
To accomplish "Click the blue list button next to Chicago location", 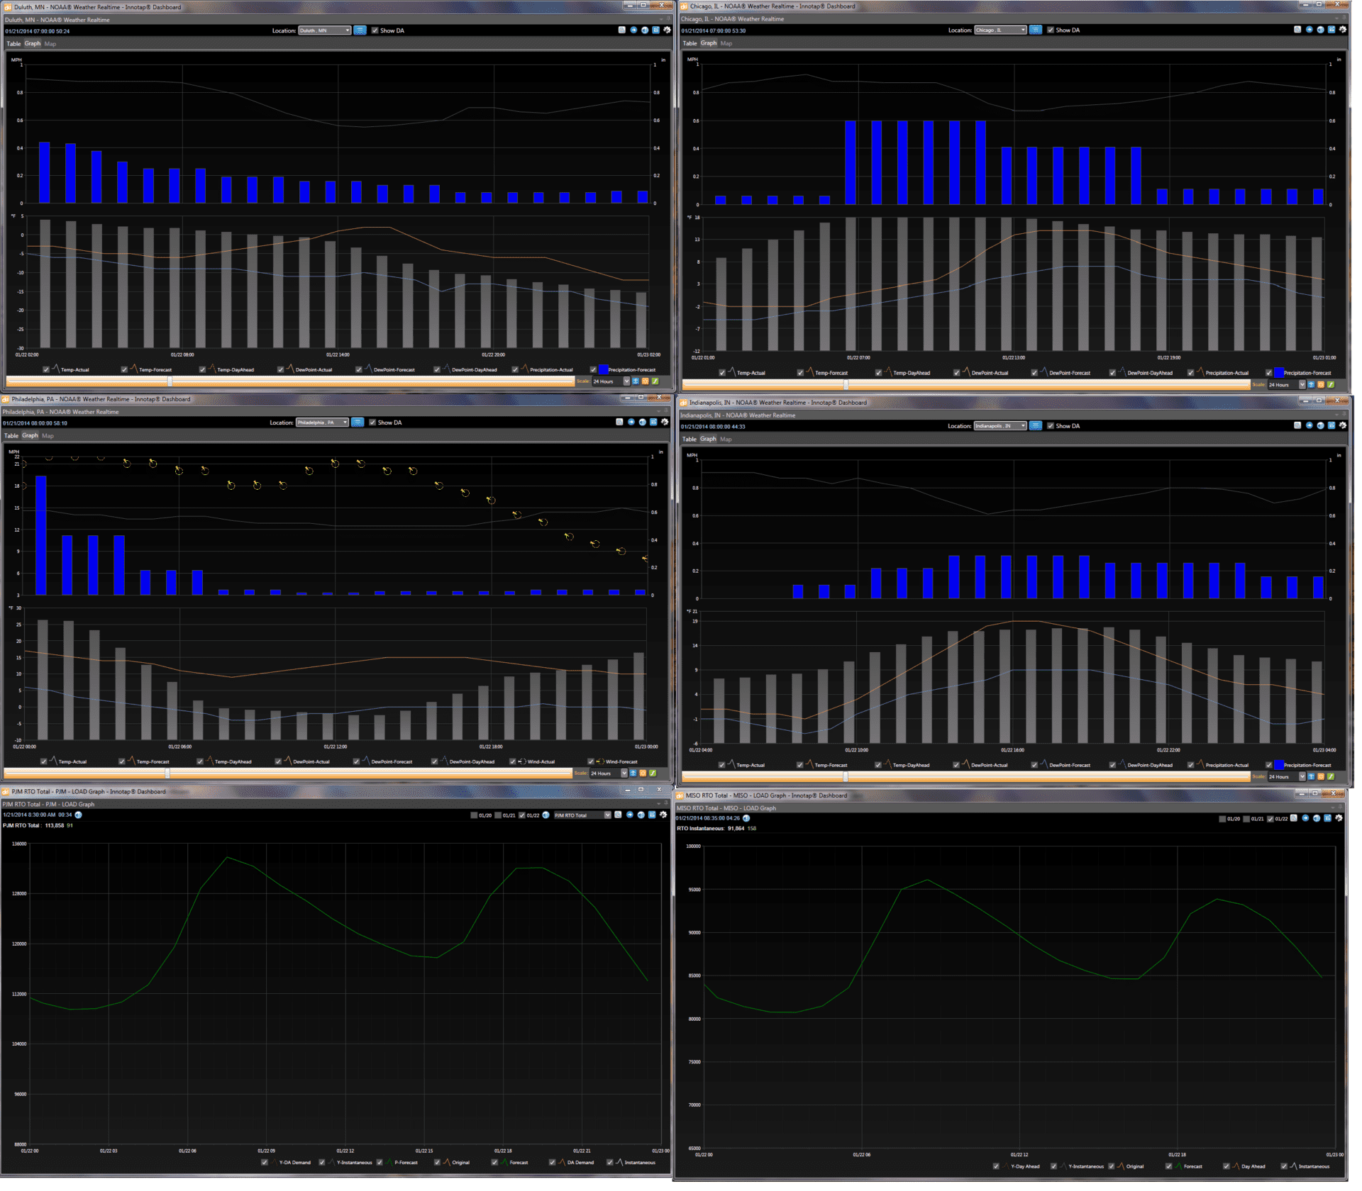I will tap(1036, 30).
